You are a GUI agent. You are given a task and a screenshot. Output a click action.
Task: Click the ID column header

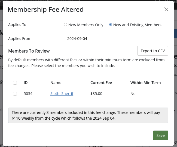point(26,83)
